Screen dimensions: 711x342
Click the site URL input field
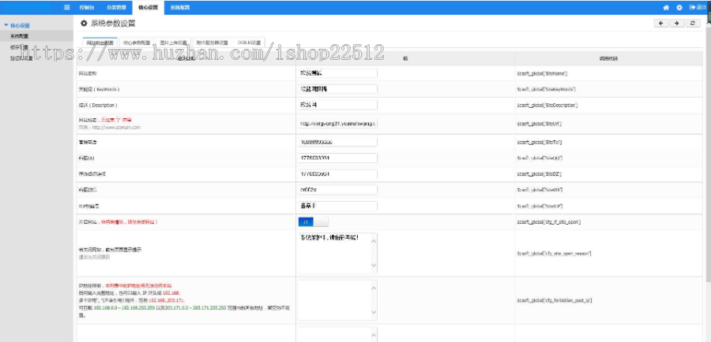click(337, 123)
